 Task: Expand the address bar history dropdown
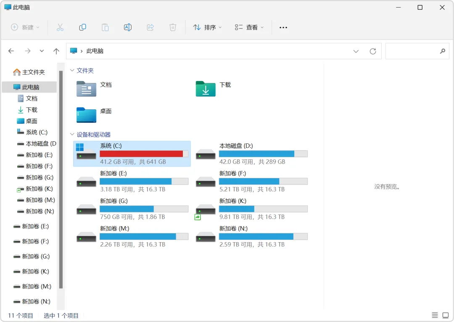[356, 51]
